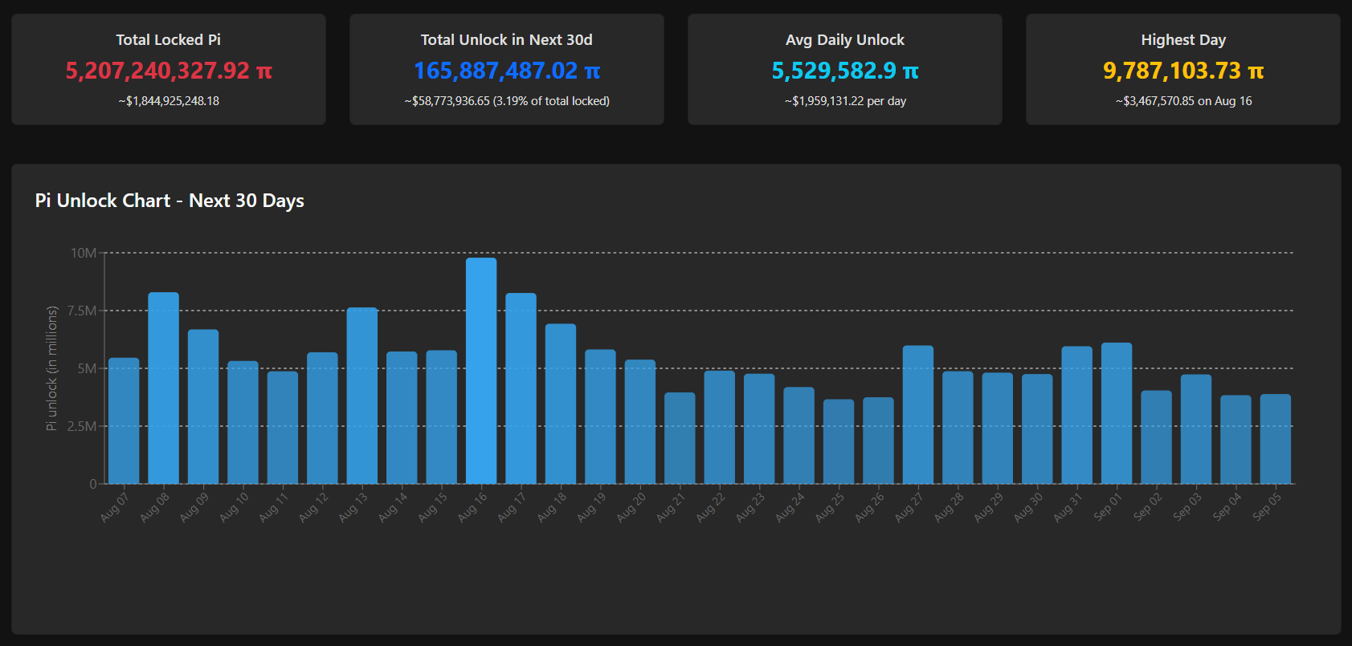Click the Aug 21 x-axis date label

(671, 508)
